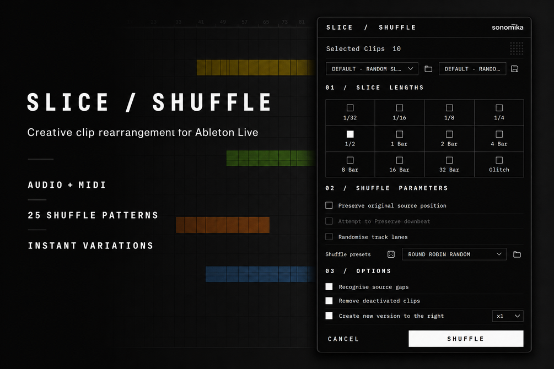
Task: Click the dotted grid icon near Selected Clips
Action: coord(517,48)
